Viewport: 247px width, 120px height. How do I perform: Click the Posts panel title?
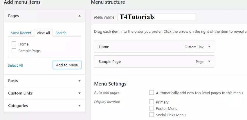point(13,81)
